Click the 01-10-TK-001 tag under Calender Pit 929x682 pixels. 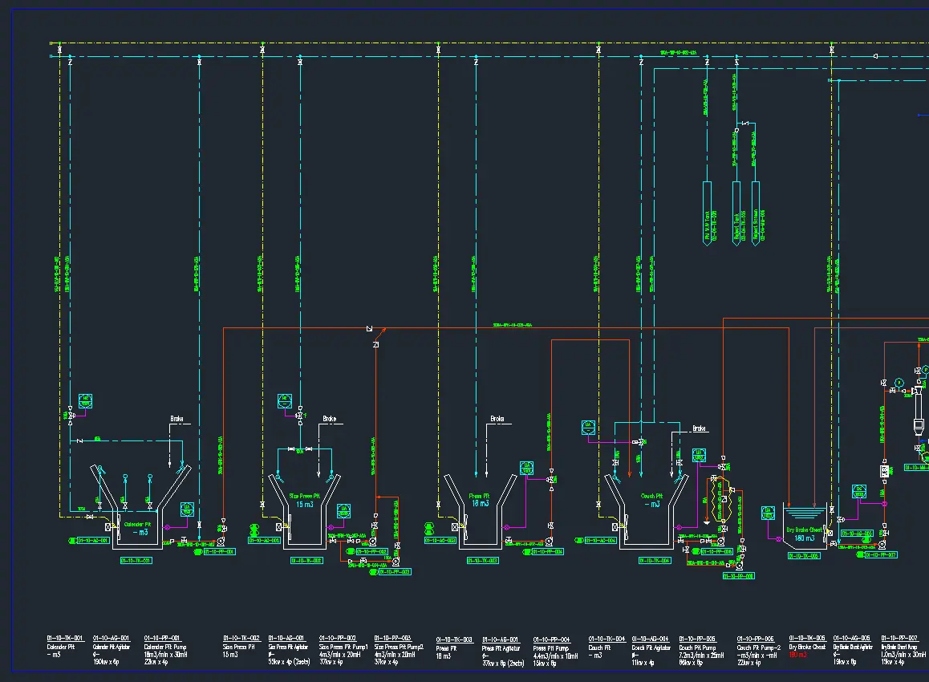click(x=136, y=561)
